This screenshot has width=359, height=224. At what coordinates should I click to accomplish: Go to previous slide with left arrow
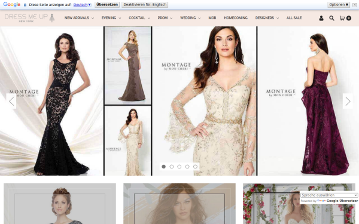11,101
